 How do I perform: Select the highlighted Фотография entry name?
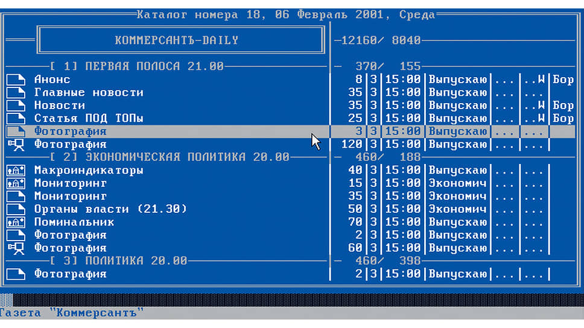[71, 131]
